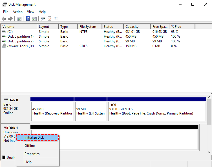This screenshot has width=212, height=167.
Task: Click the Back arrow toolbar icon
Action: [4, 19]
